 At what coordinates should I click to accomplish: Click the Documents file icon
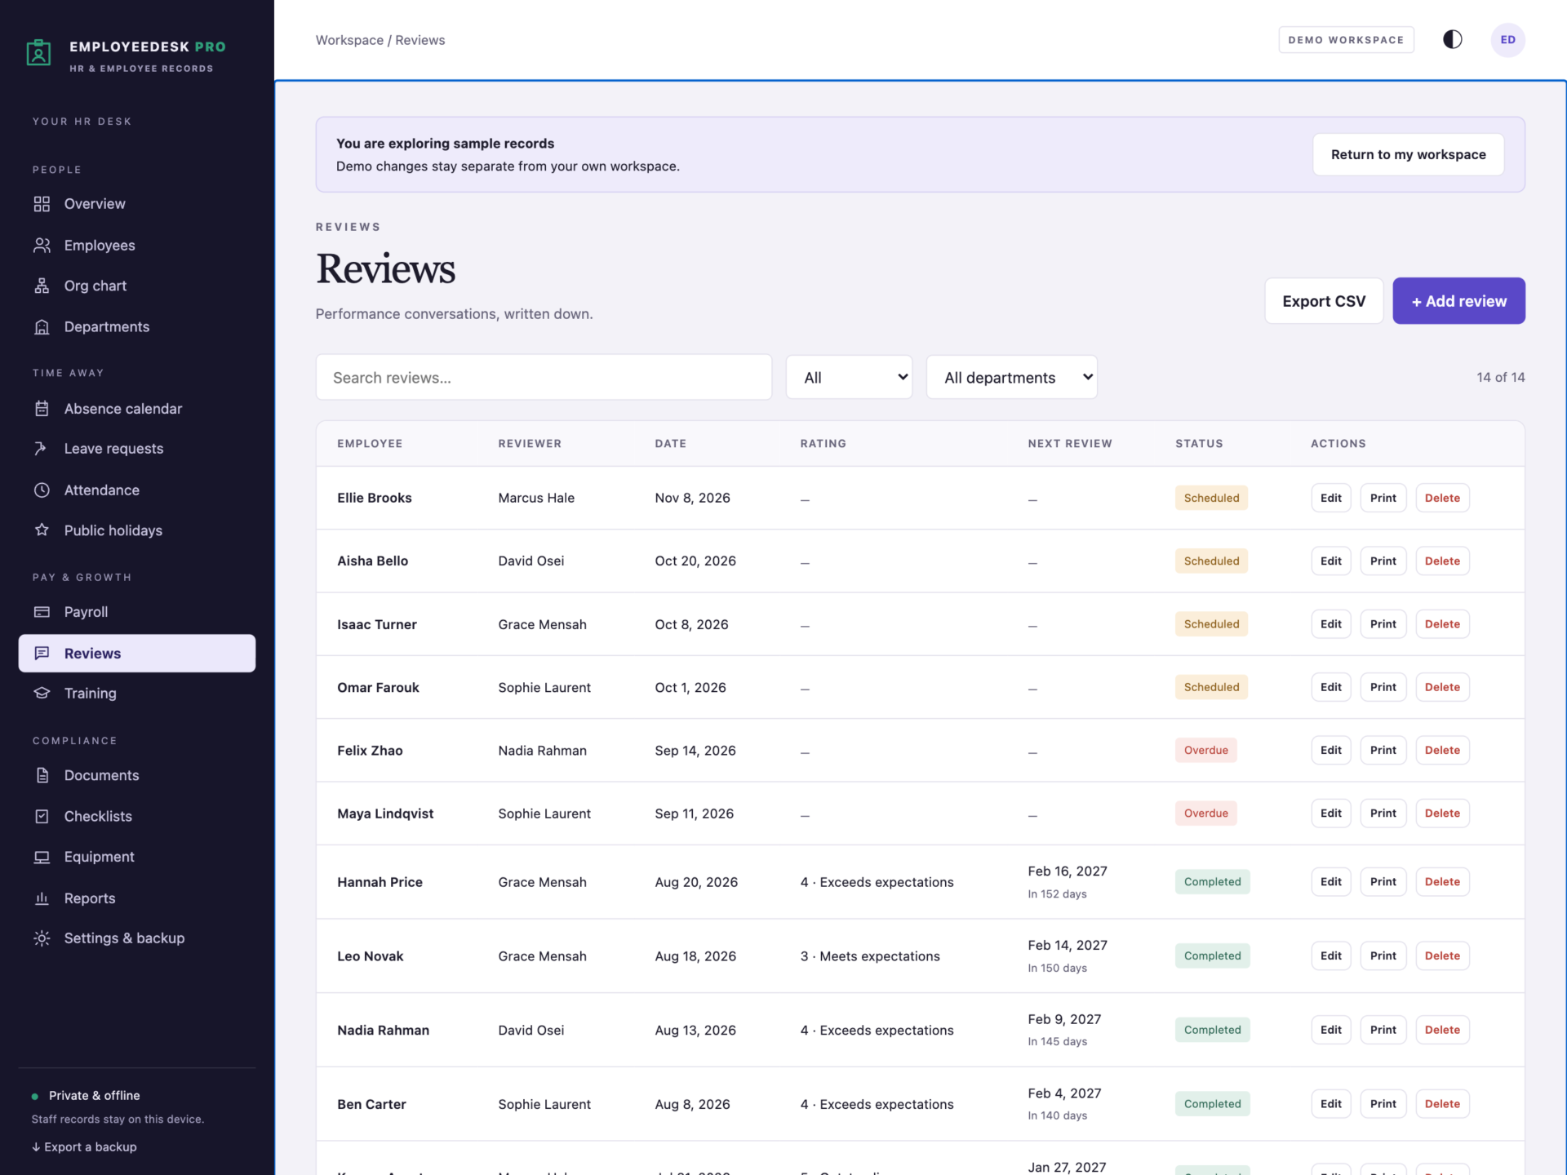tap(42, 775)
